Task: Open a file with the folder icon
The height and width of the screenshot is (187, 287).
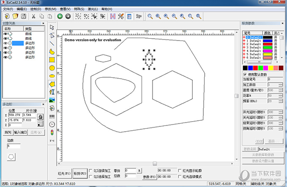Action: (x=15, y=16)
